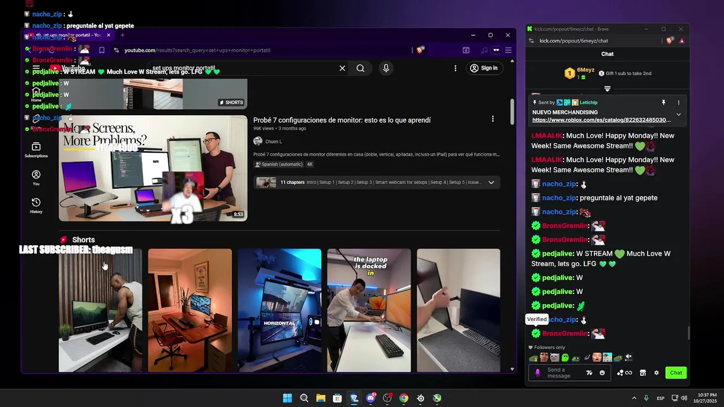
Task: Open the 11 chapters thumbnail preview
Action: [x=266, y=183]
